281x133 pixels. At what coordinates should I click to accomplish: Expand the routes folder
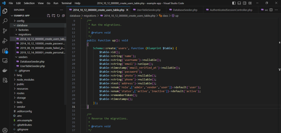[x=21, y=93]
